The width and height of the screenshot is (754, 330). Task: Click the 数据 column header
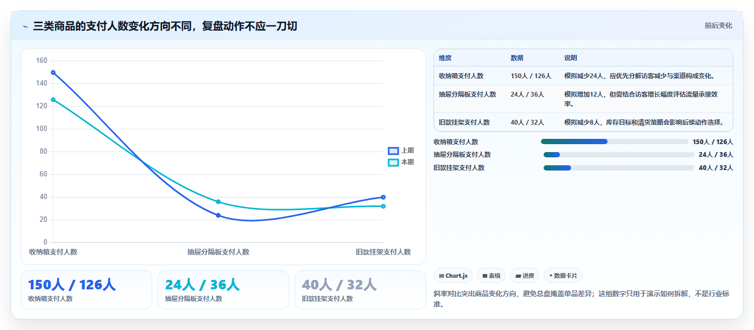[517, 58]
